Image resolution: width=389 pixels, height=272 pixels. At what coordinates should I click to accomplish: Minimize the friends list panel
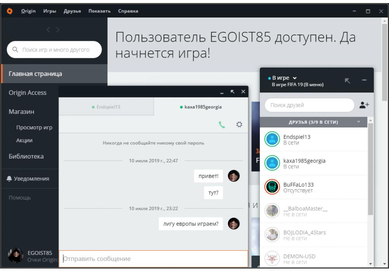(x=364, y=80)
